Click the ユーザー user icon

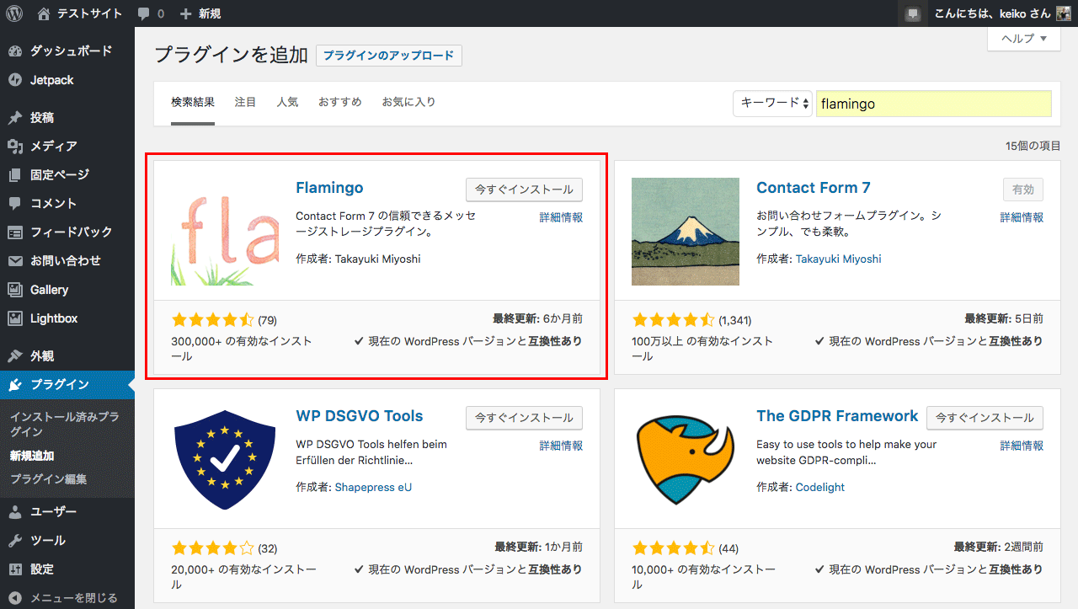tap(15, 511)
